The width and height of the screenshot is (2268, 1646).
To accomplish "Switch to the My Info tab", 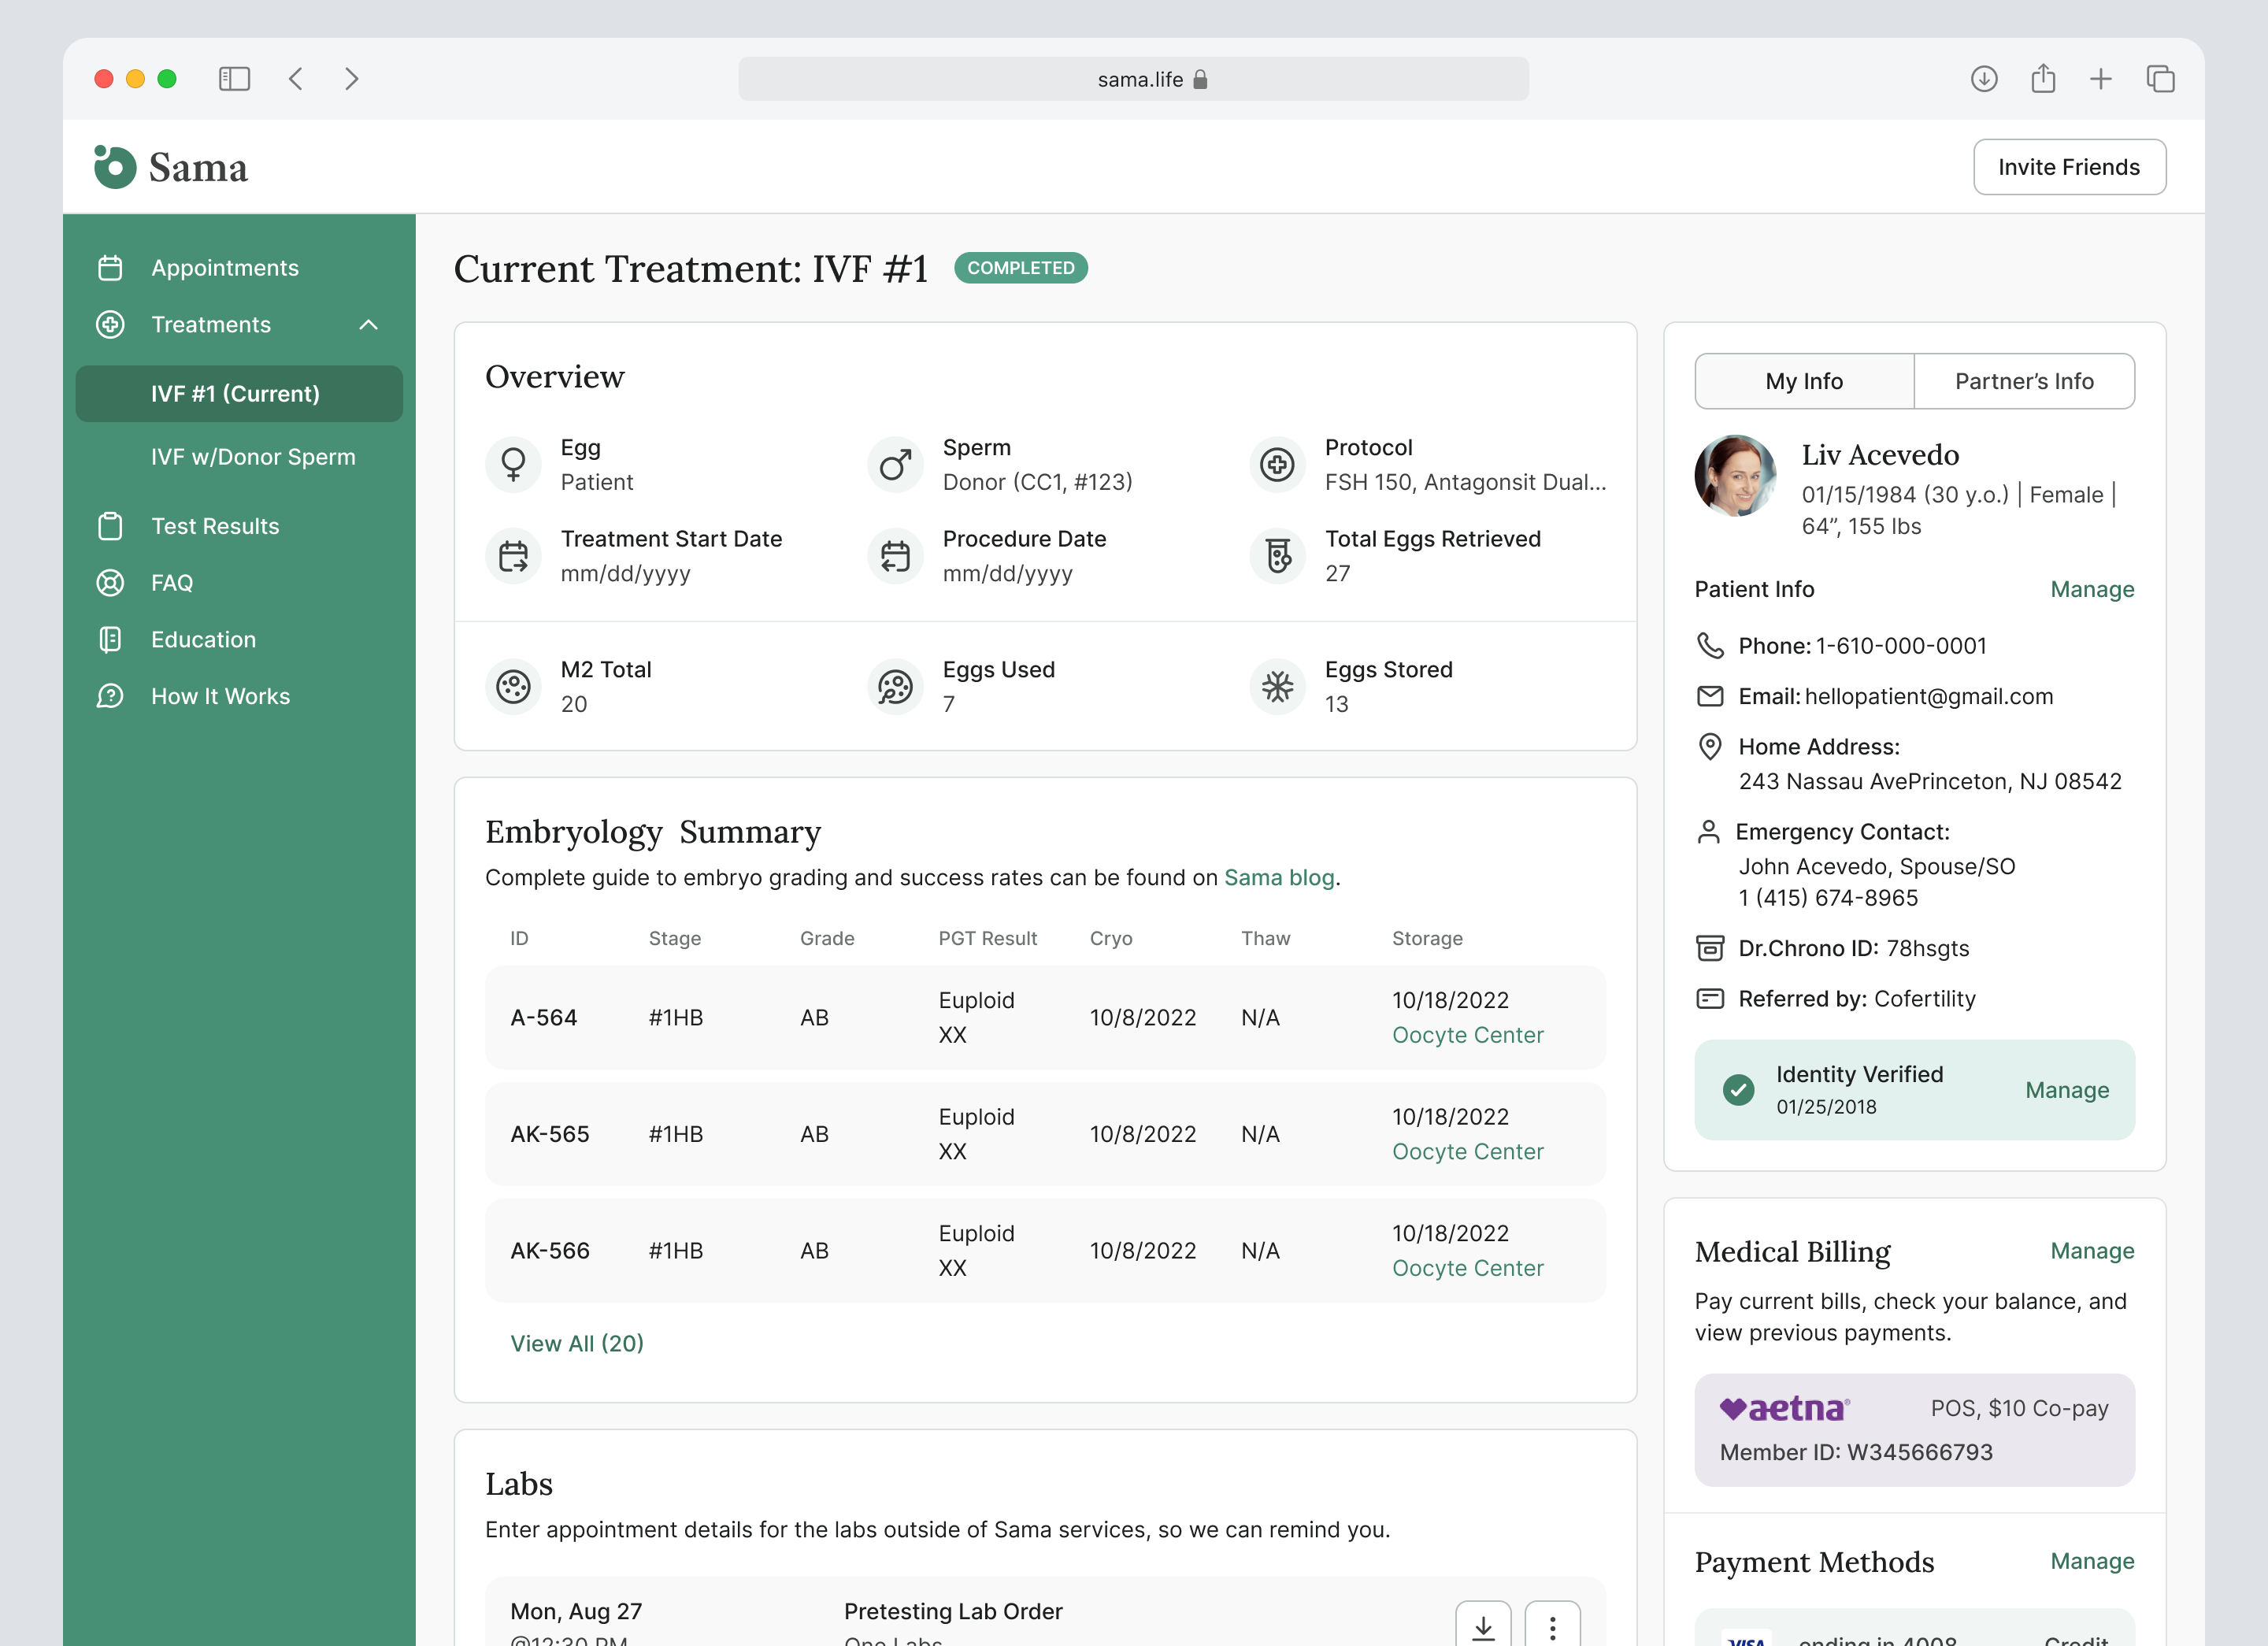I will click(1804, 381).
